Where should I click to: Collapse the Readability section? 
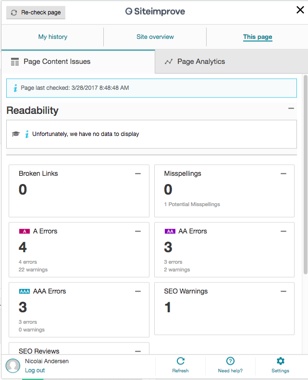tap(291, 108)
